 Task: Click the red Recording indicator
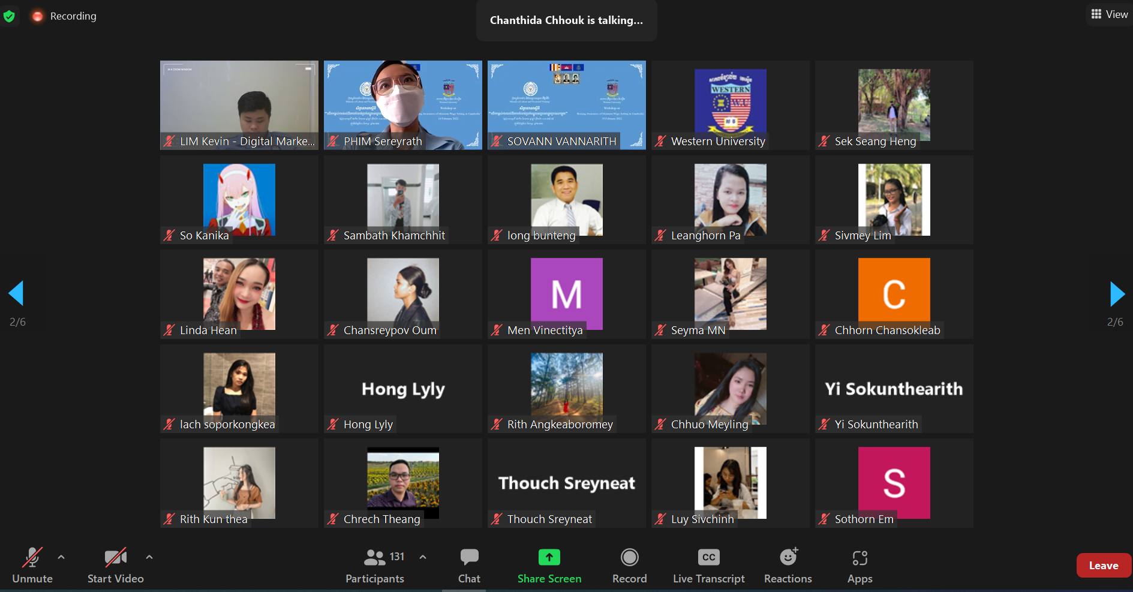point(38,16)
